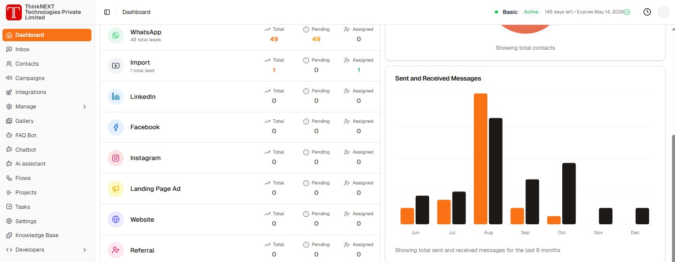Click the WhatsApp lead source icon
Screen dimensions: 675x262
pyautogui.click(x=116, y=35)
